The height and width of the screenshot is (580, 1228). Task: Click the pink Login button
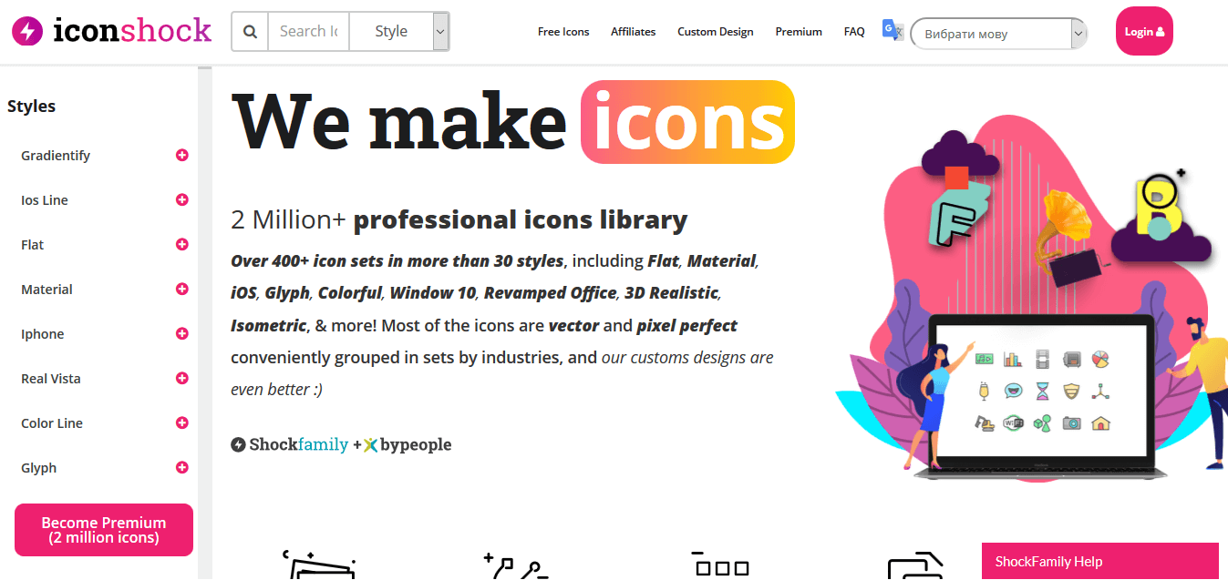[1144, 31]
